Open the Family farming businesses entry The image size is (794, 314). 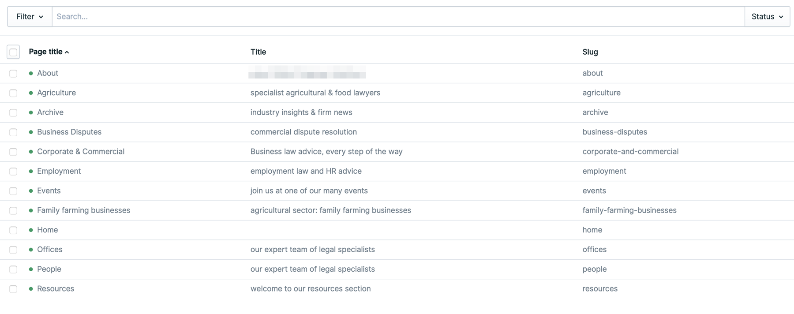[84, 210]
